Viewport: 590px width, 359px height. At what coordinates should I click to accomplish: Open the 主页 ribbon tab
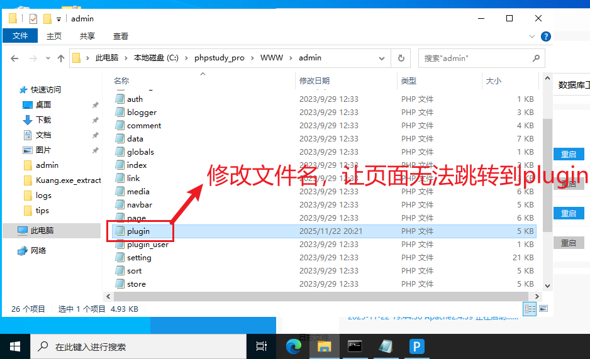click(54, 36)
